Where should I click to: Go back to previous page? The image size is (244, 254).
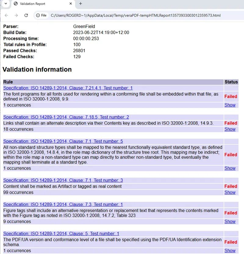[6, 16]
